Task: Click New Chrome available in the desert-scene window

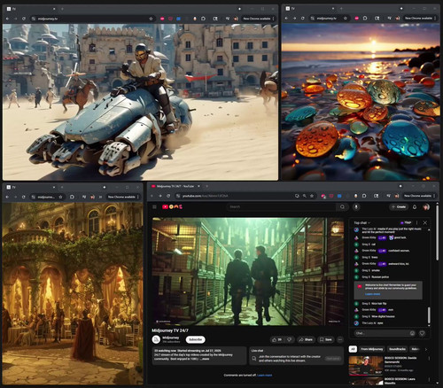Action: point(257,19)
